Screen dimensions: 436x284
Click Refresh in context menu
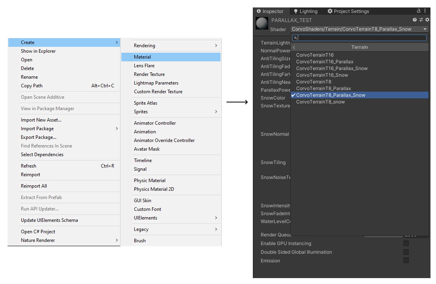pyautogui.click(x=64, y=166)
